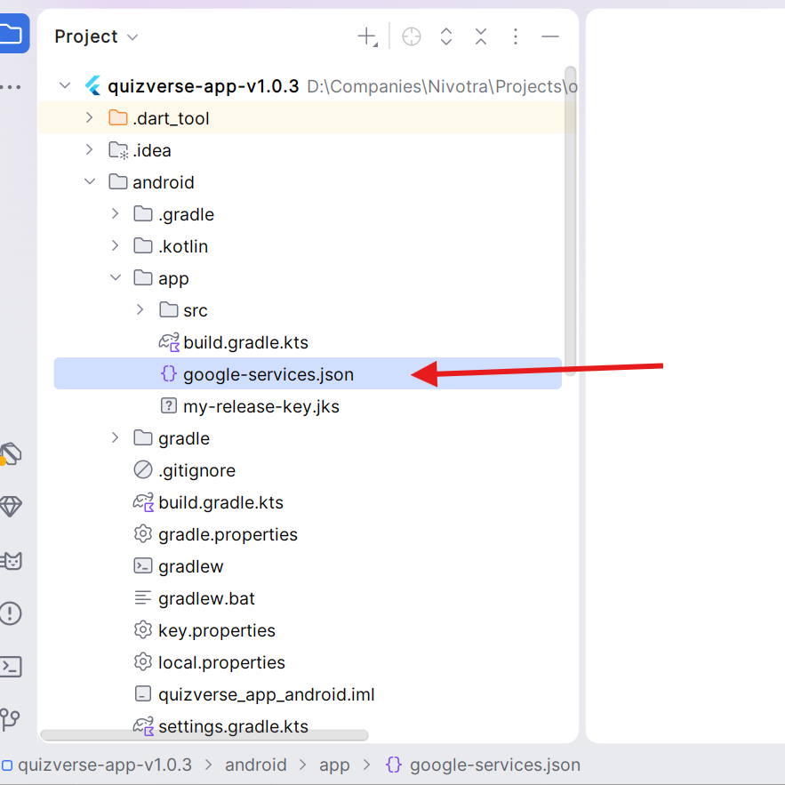This screenshot has height=785, width=785.
Task: Click the ignore circle icon of .gitignore
Action: [x=143, y=469]
